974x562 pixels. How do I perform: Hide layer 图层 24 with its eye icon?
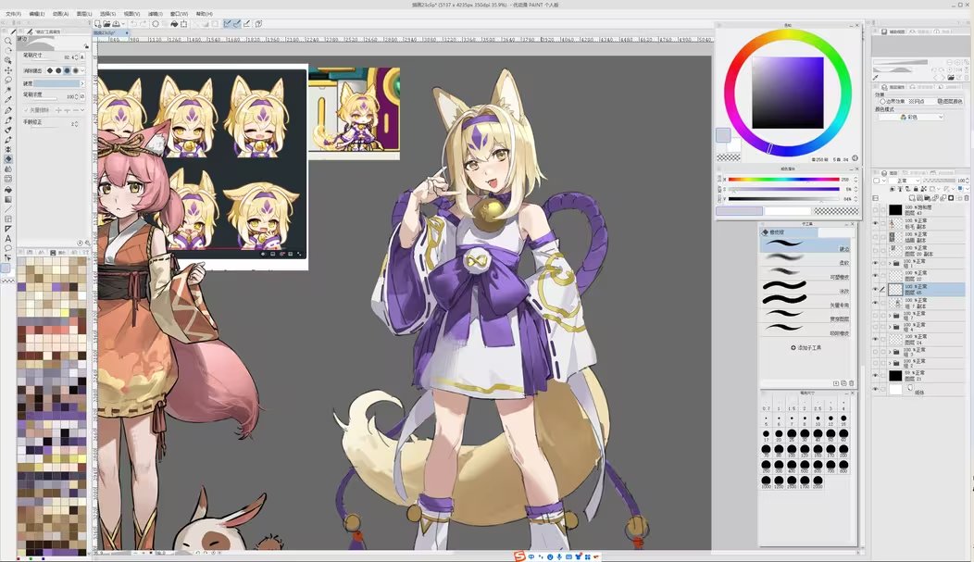click(875, 339)
